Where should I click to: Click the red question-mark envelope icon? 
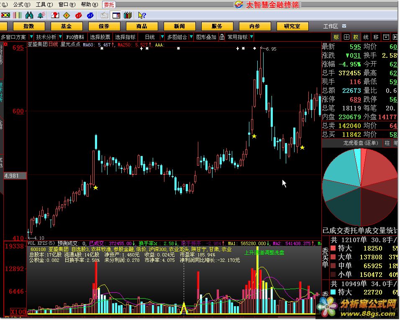55,15
